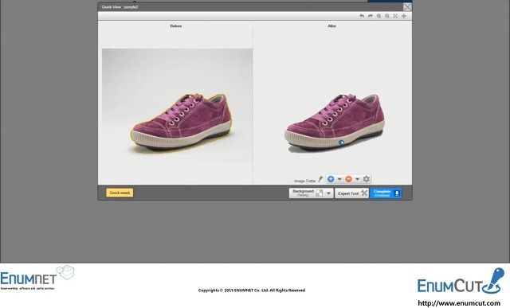The height and width of the screenshot is (308, 510).
Task: Open the http://www.enumcut.com link
Action: (x=459, y=303)
